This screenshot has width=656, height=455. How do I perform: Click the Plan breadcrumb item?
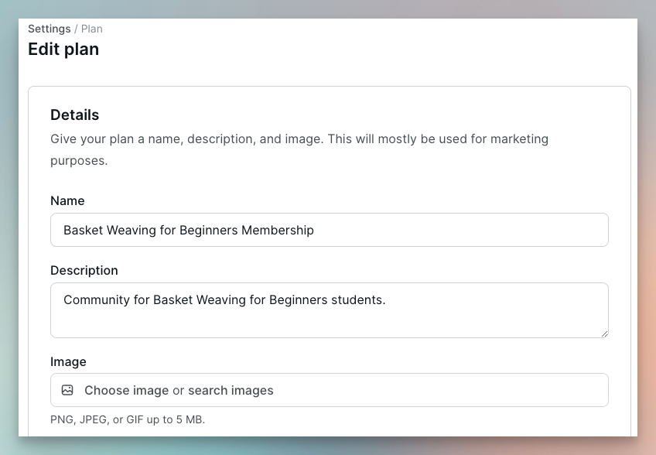click(92, 29)
